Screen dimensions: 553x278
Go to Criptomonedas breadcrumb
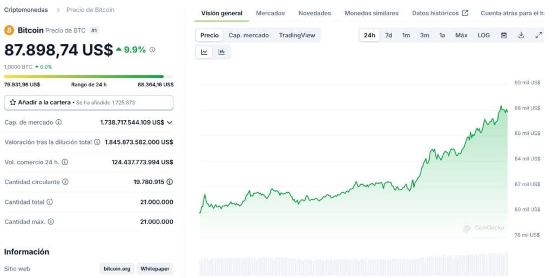point(26,10)
